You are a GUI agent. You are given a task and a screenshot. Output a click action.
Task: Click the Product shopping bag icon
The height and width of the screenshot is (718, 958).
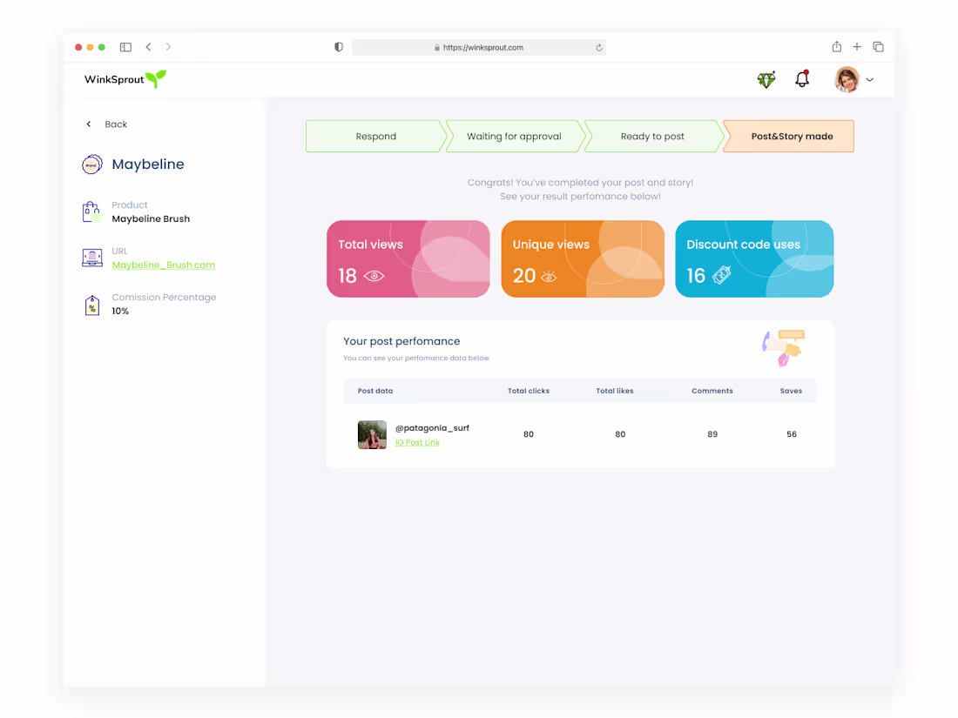click(x=91, y=211)
